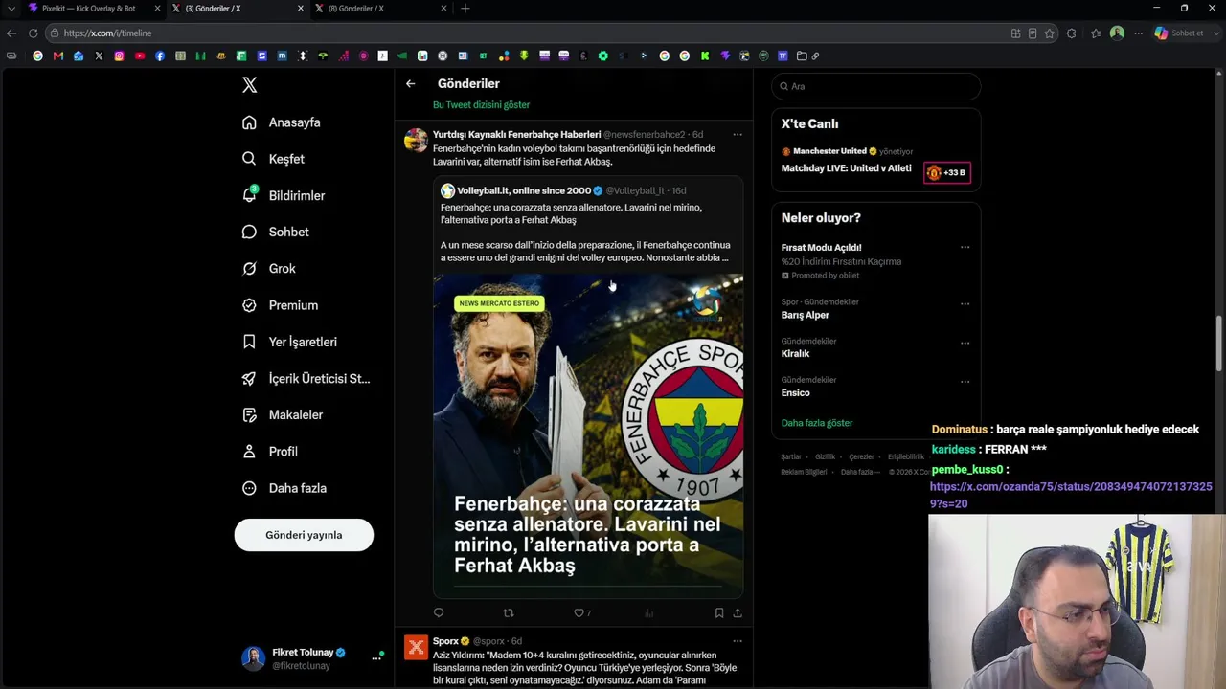Screen dimensions: 1226x689
Task: Open options for Ensico trend
Action: (965, 382)
